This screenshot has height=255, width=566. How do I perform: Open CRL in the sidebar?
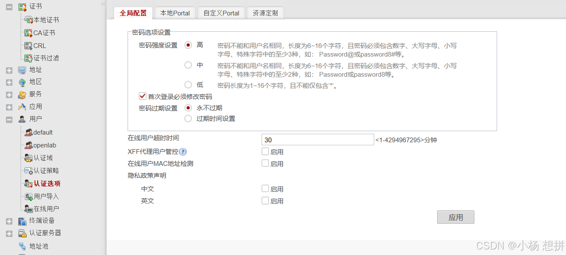point(40,45)
